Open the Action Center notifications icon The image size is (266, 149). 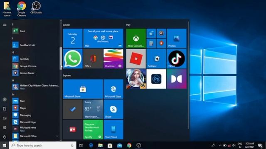260,145
